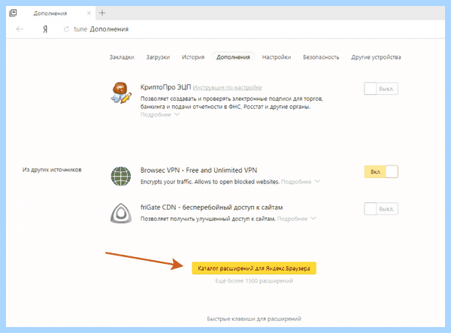Image resolution: width=451 pixels, height=333 pixels.
Task: Open a new tab with the plus icon
Action: [102, 13]
